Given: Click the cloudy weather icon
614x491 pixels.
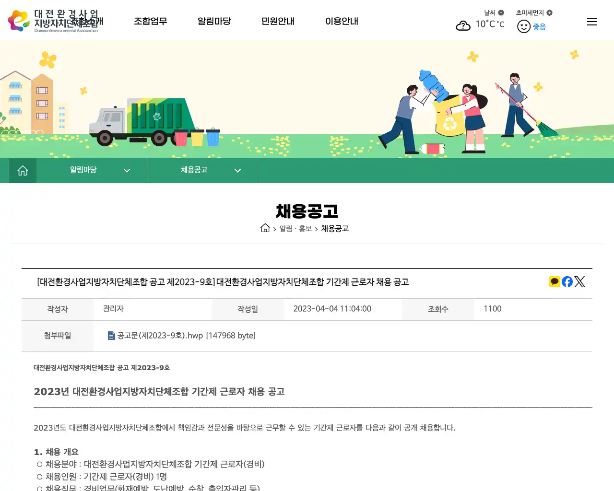Looking at the screenshot, I should 463,25.
